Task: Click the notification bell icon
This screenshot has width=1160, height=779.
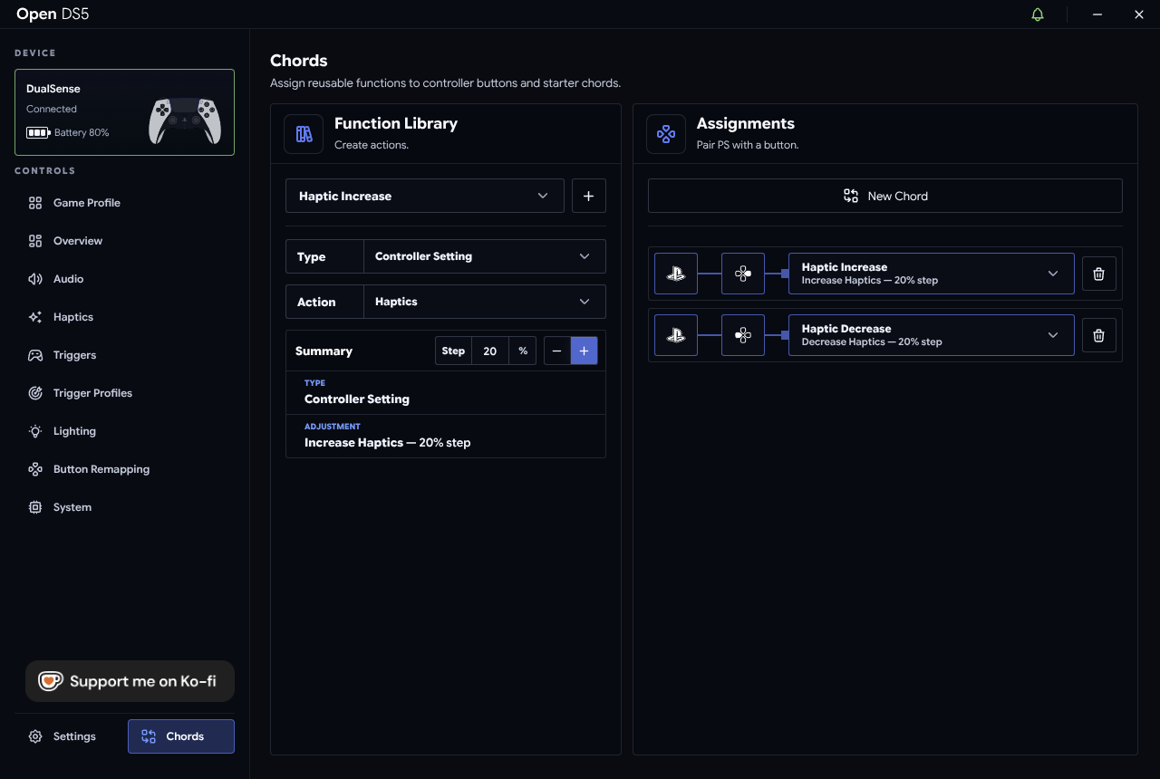Action: (x=1038, y=14)
